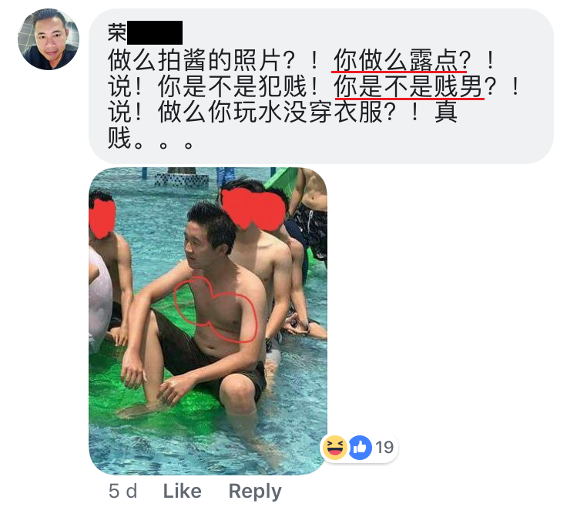
Task: Open the attached swimming pool photo
Action: pyautogui.click(x=208, y=321)
